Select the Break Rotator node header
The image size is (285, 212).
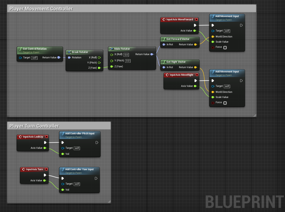[x=84, y=52]
